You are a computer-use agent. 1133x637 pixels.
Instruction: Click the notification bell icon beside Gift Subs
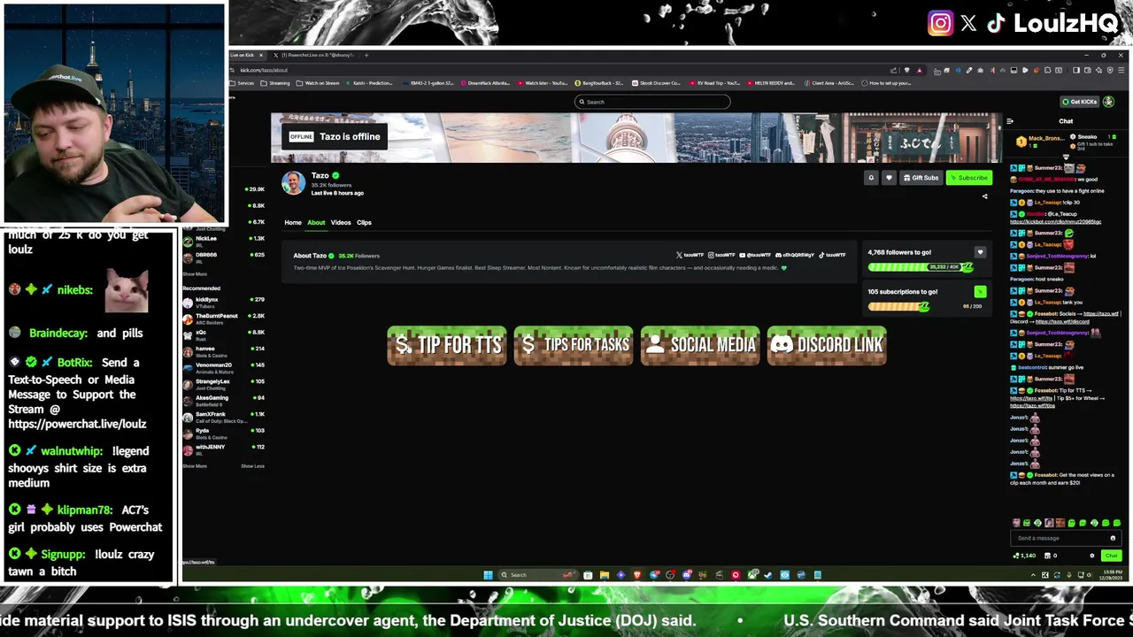tap(871, 178)
